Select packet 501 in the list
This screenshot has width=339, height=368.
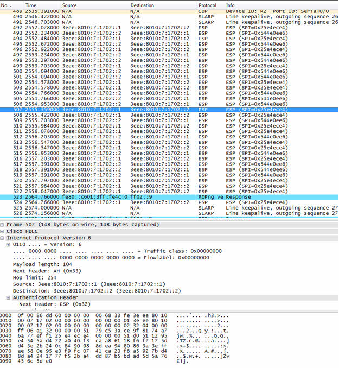click(x=169, y=77)
